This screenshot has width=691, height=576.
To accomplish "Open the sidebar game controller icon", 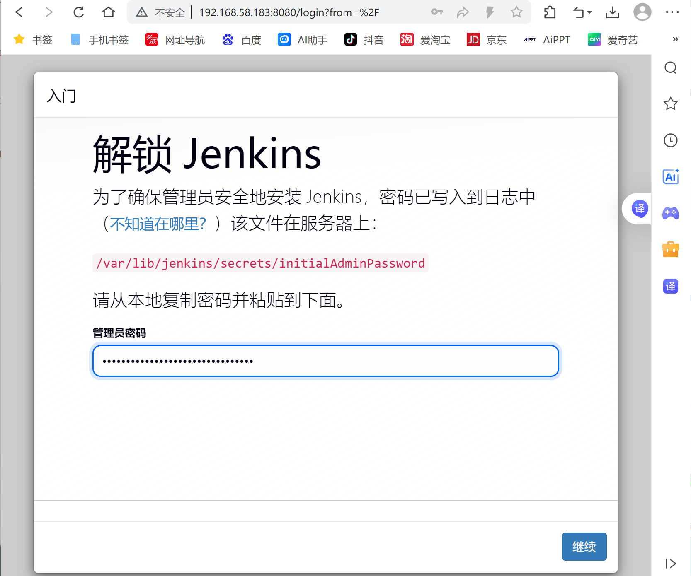I will (x=670, y=213).
